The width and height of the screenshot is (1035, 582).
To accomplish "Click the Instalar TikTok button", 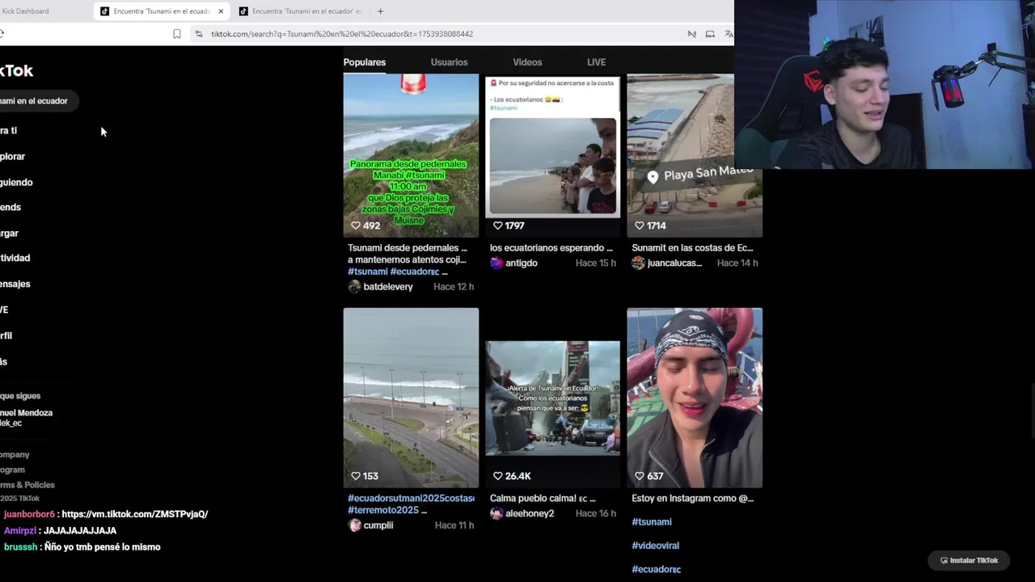I will click(x=969, y=560).
